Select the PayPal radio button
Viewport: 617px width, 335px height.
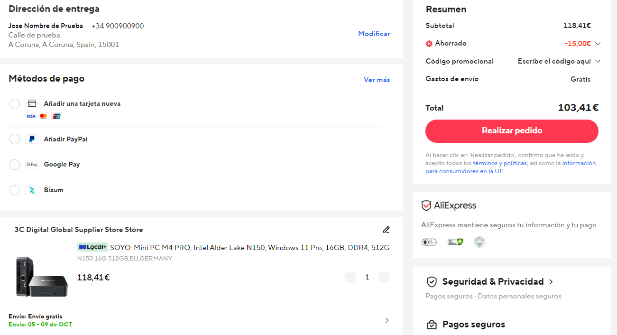click(15, 139)
